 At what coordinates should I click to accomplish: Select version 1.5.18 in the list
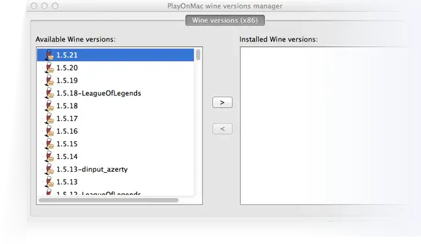[x=67, y=106]
